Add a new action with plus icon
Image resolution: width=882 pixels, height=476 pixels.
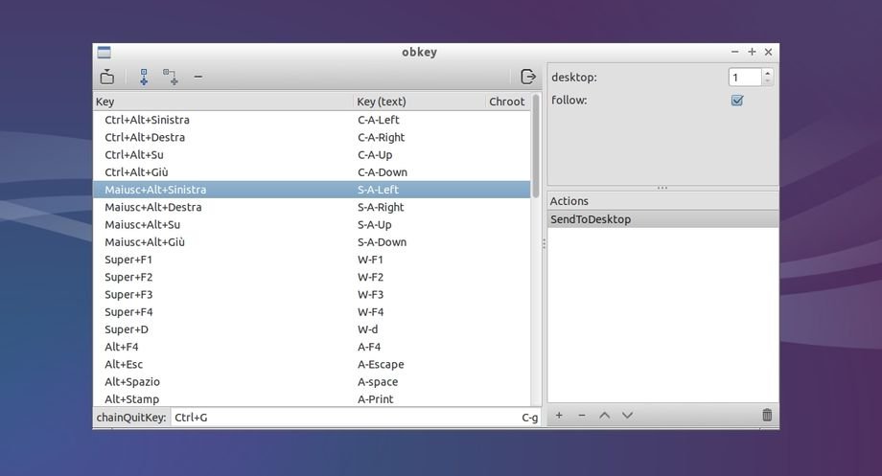click(559, 415)
